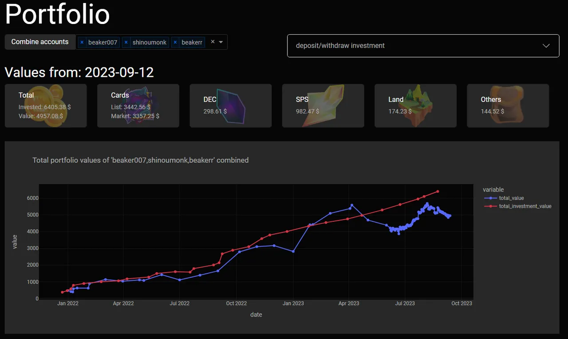568x339 pixels.
Task: Click the SPS value '982.47 $'
Action: 308,111
